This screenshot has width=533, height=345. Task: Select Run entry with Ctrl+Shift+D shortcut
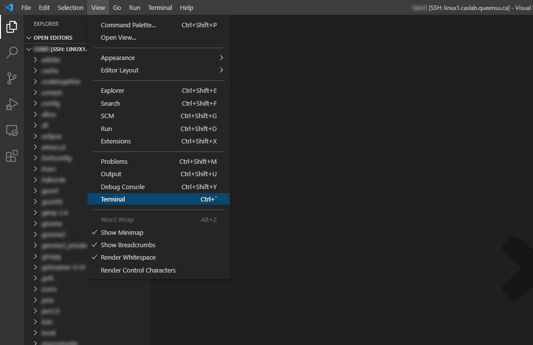click(x=158, y=129)
